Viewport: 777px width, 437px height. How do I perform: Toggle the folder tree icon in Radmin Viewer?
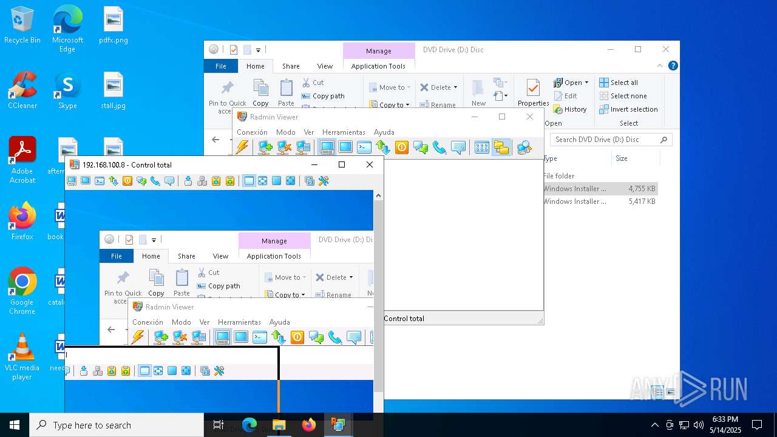pos(501,147)
